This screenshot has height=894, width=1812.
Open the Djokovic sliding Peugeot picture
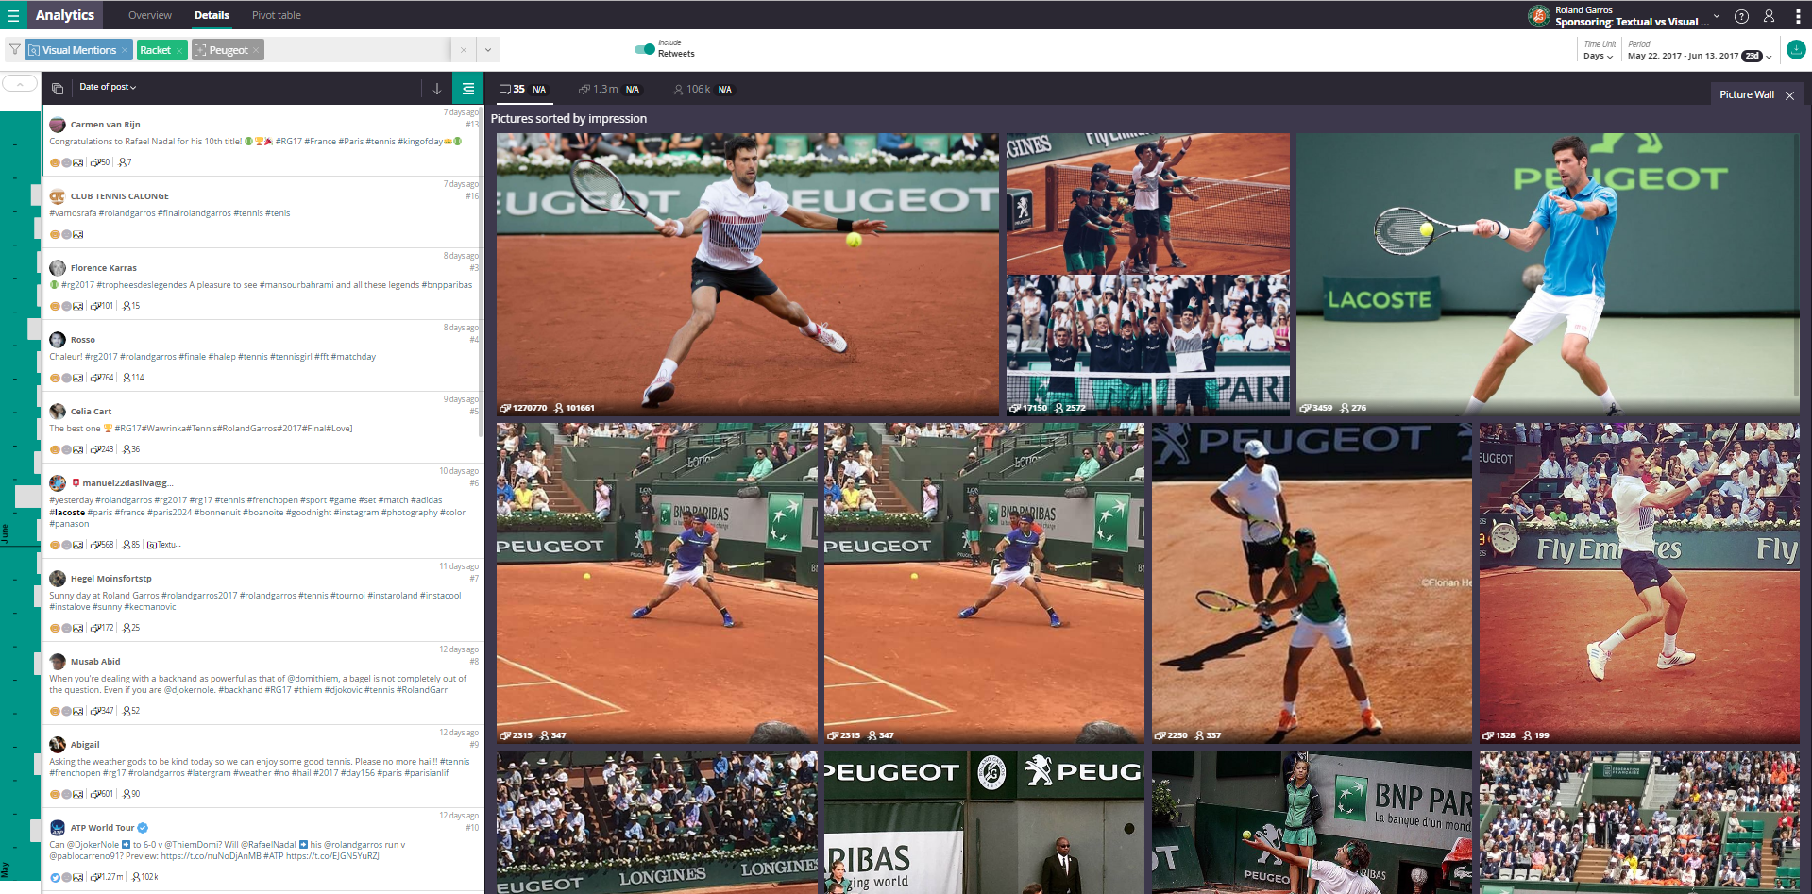point(748,274)
